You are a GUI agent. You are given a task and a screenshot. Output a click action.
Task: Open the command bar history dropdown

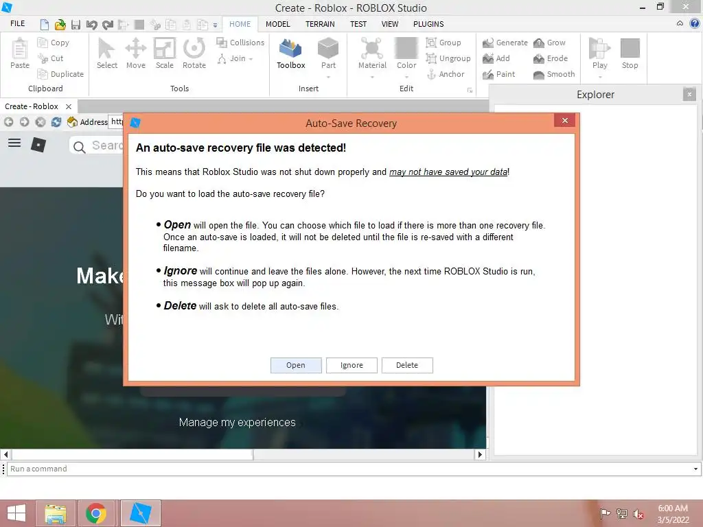pyautogui.click(x=695, y=469)
